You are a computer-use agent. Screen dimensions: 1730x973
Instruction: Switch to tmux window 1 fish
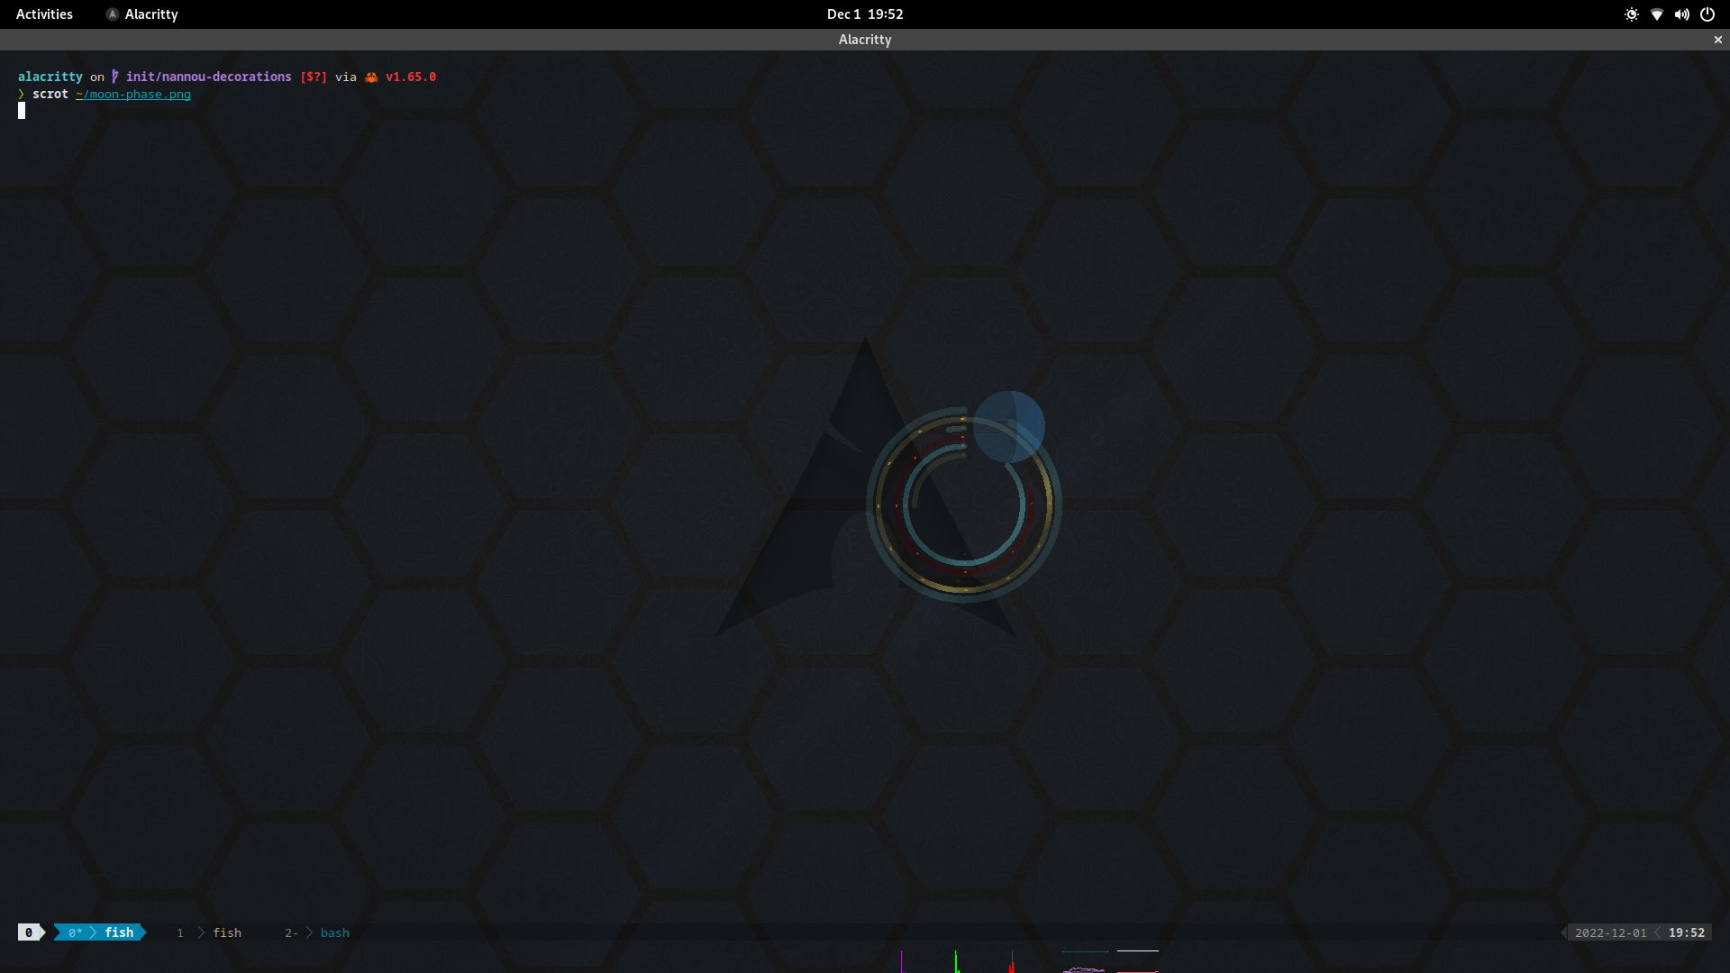point(209,932)
